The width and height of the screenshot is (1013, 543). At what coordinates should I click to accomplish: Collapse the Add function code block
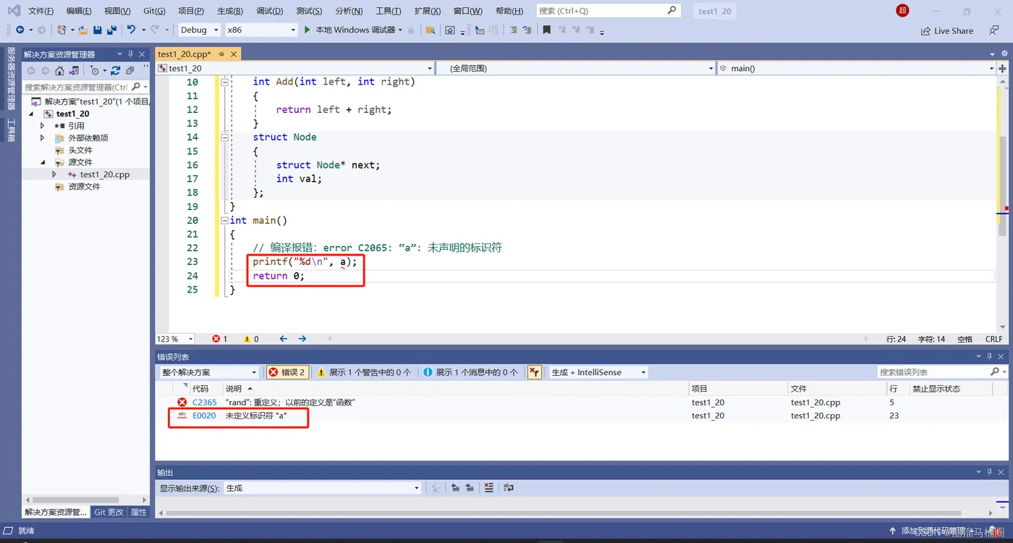(x=224, y=82)
